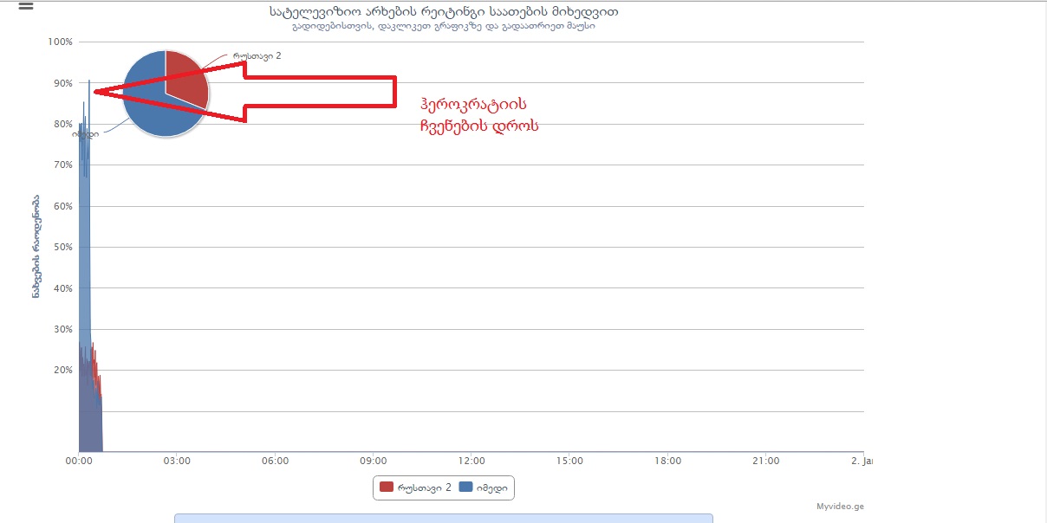
Task: Click the chart subtitle about zooming
Action: [x=444, y=26]
